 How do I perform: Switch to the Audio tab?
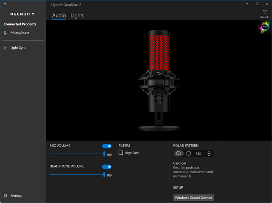pyautogui.click(x=59, y=15)
